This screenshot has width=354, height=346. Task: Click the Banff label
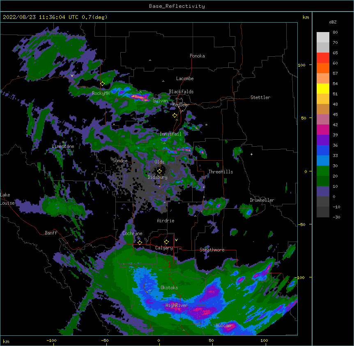(x=51, y=233)
